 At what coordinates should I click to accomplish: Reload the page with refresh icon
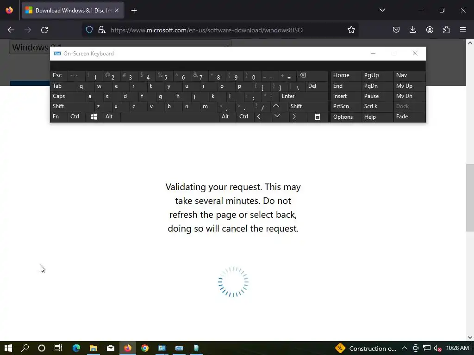click(44, 30)
